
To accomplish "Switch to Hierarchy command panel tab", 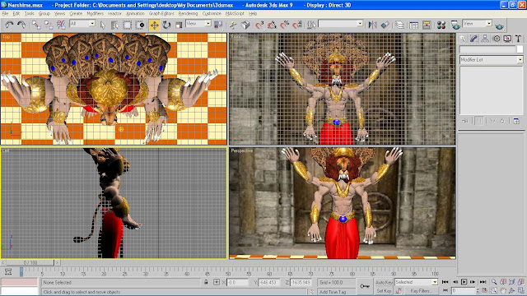I will [485, 39].
